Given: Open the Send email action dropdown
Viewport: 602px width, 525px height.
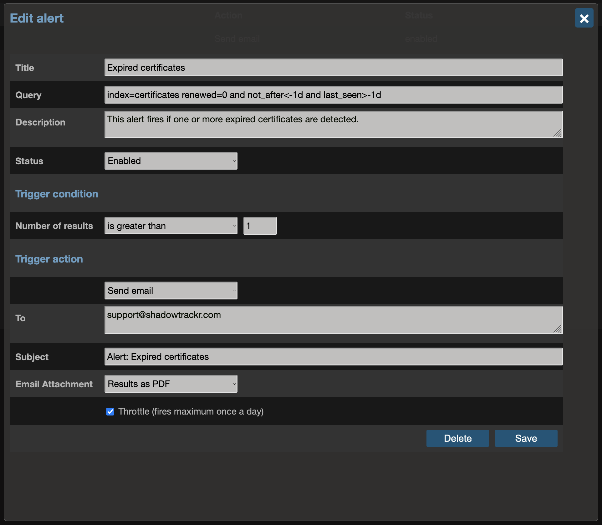Looking at the screenshot, I should (171, 291).
